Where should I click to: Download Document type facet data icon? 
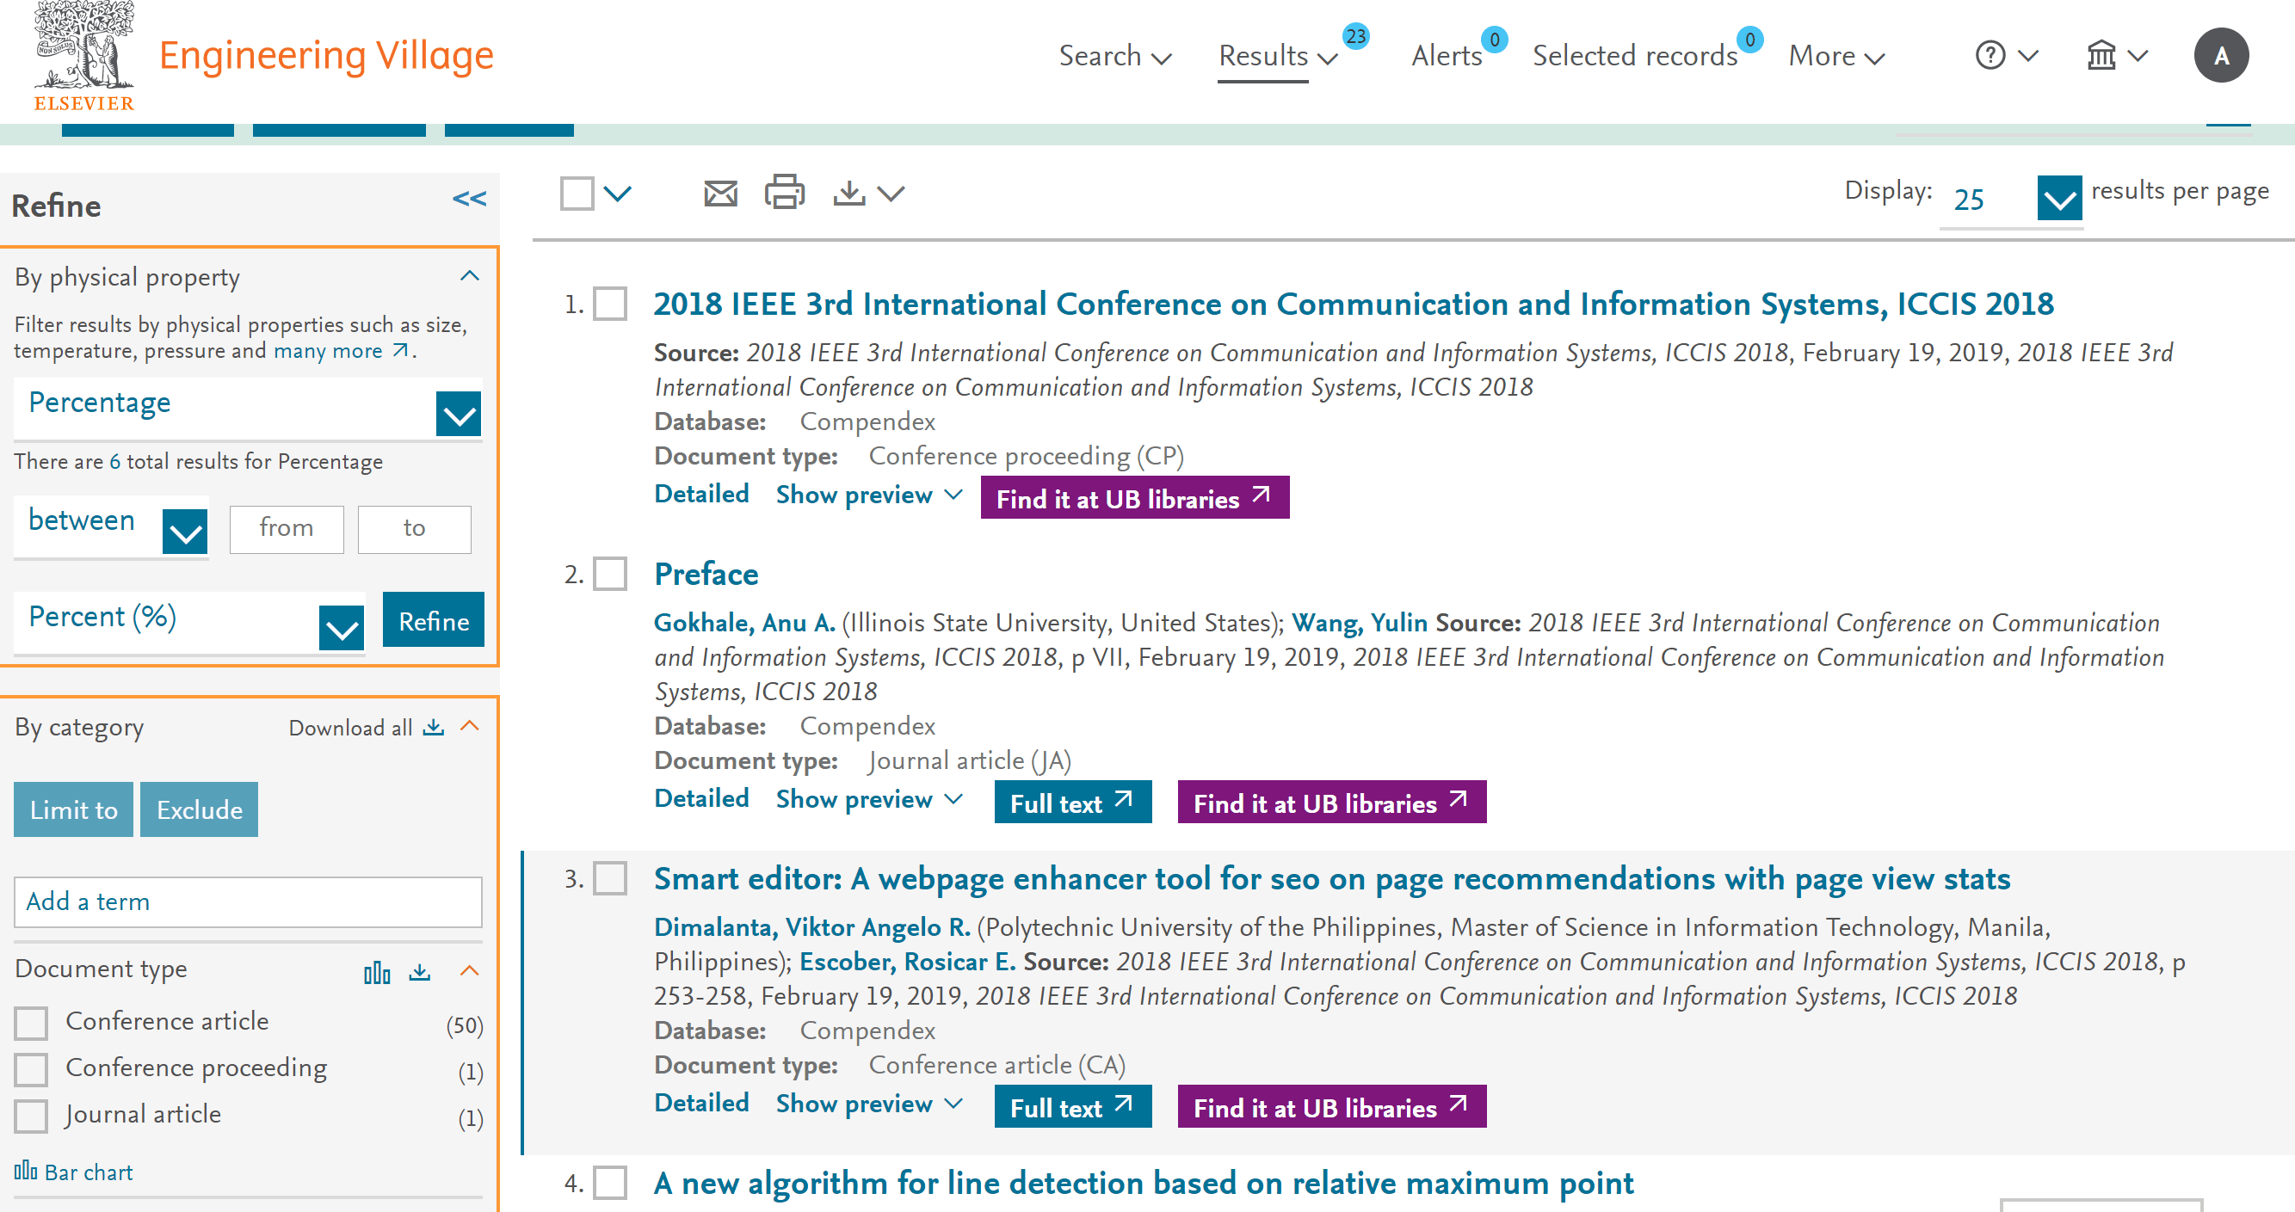pyautogui.click(x=420, y=971)
